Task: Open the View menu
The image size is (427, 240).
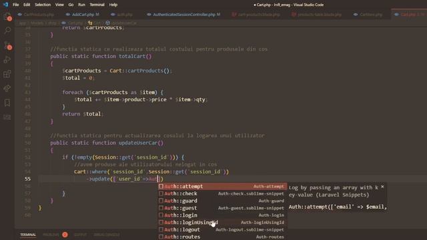Action: pos(59,5)
